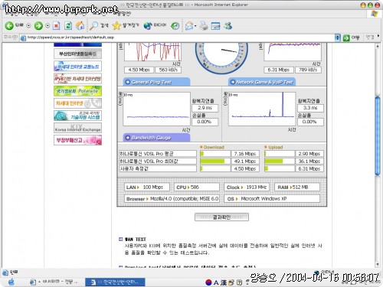Open the next-generation internet exchange node banner
383x287 pixels.
tap(77, 66)
